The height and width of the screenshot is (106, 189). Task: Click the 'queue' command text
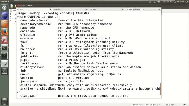[25, 74]
